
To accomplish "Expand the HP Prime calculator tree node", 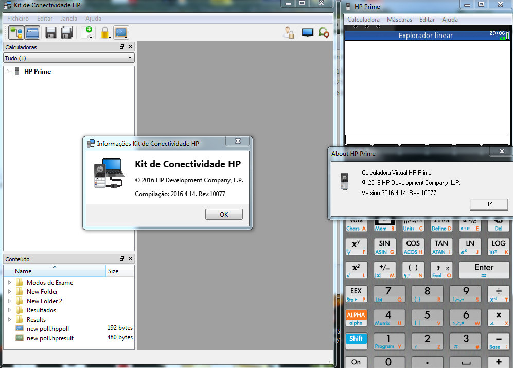I will point(8,71).
